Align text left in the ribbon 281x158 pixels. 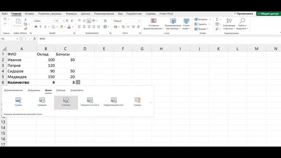(x=79, y=27)
